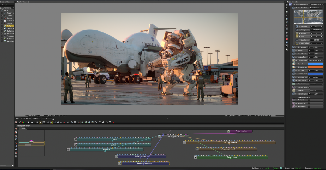Click the Octane logo icon in render toolbar
The width and height of the screenshot is (326, 170).
(16, 122)
